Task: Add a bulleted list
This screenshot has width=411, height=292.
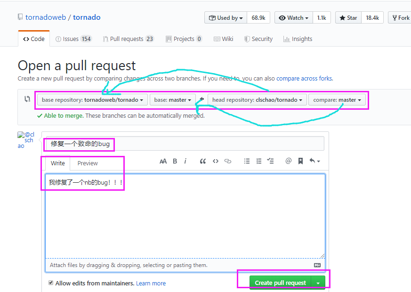Action: (247, 161)
